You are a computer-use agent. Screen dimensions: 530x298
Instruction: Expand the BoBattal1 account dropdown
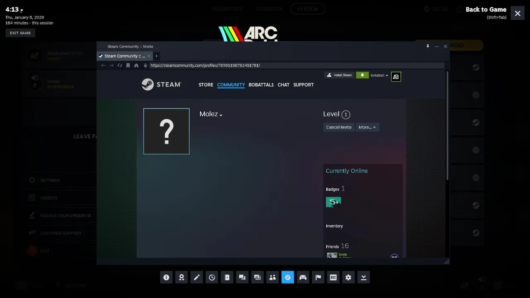(x=379, y=75)
